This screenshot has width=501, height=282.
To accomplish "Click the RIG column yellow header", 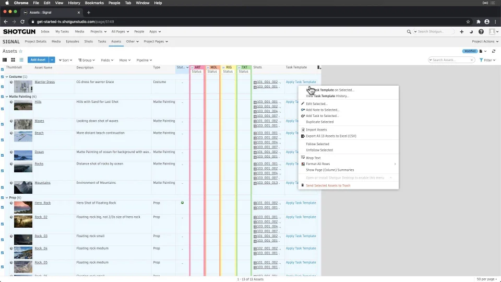I will tap(229, 67).
